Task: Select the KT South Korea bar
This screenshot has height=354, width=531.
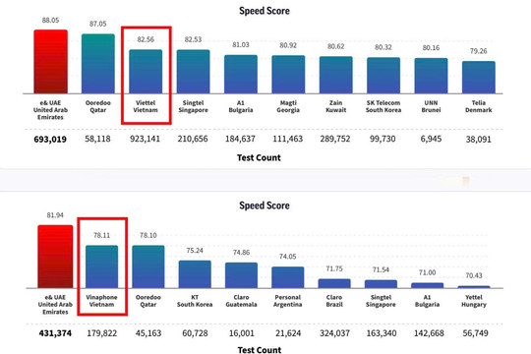Action: point(195,274)
